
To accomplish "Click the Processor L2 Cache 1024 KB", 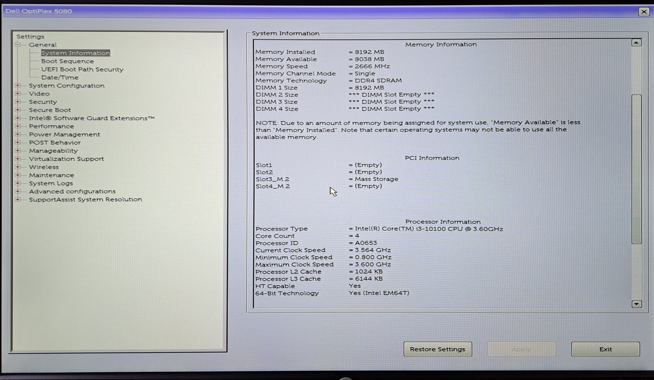I will [366, 271].
